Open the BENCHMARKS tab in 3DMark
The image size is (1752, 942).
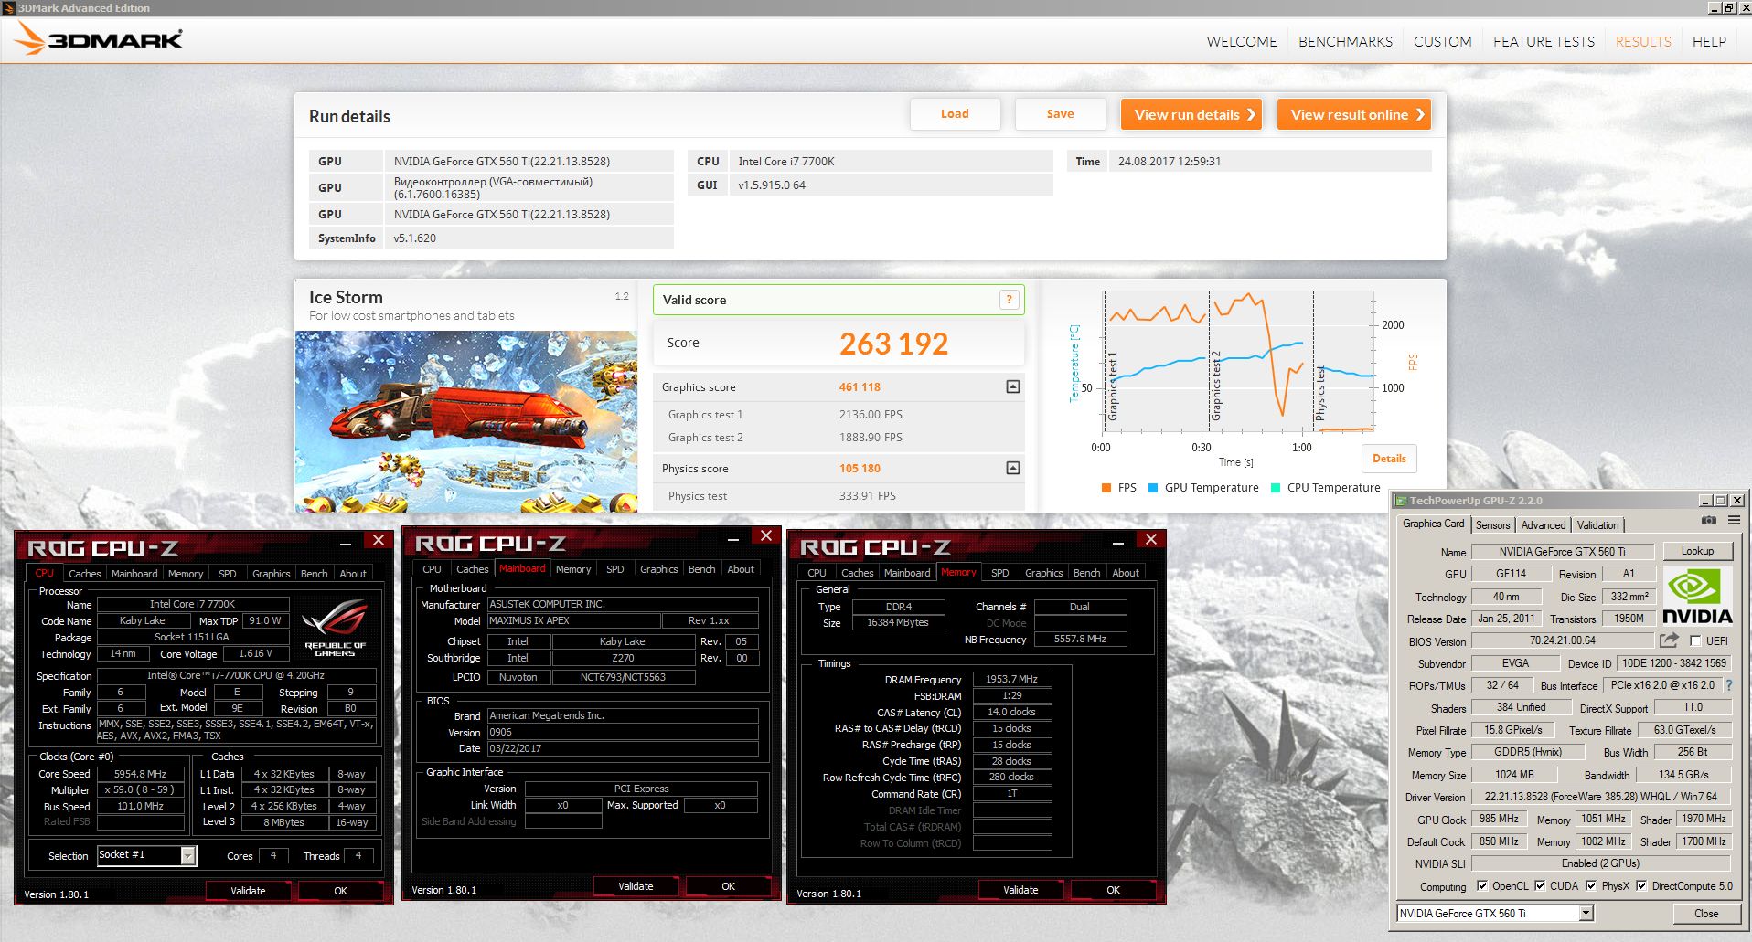[x=1345, y=41]
